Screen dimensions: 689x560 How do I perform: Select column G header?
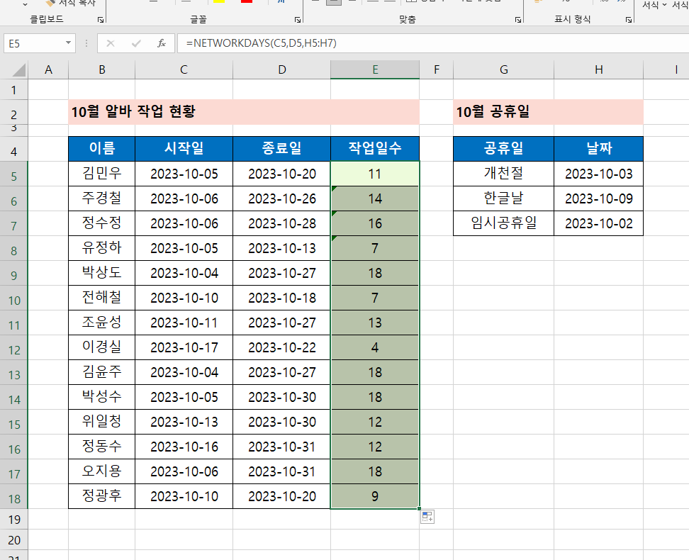pos(503,69)
